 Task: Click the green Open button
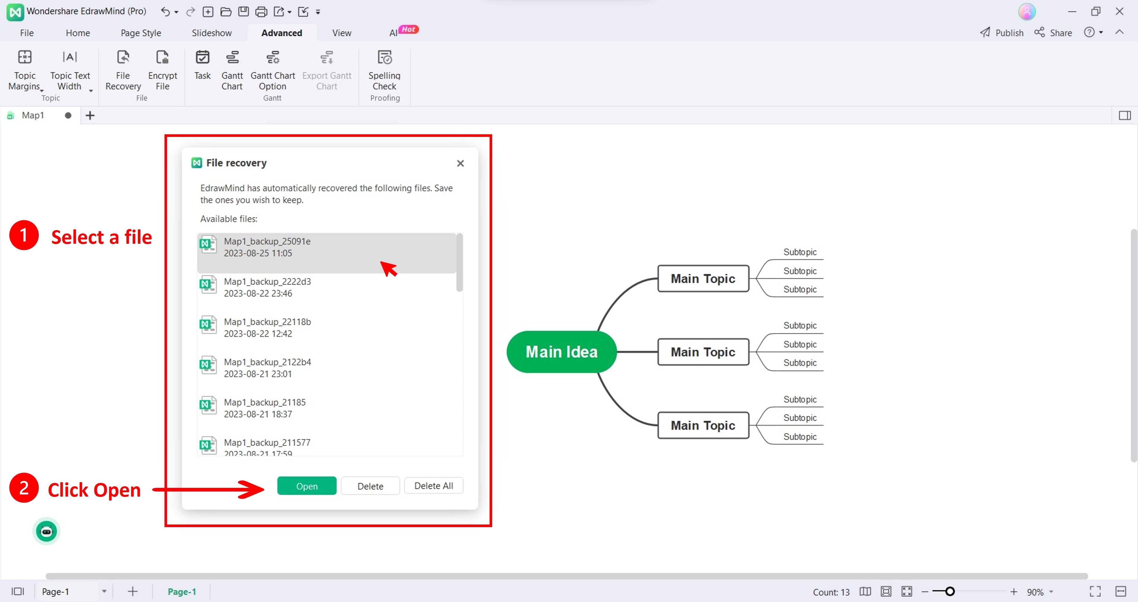click(306, 486)
